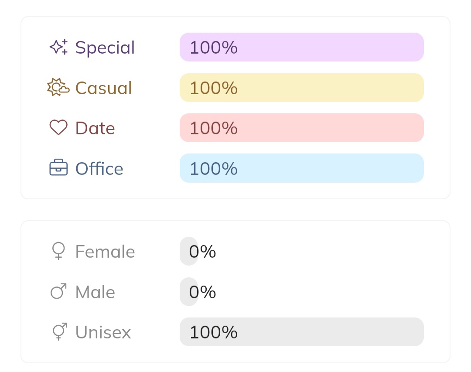Click the sun and cloud Casual icon
The image size is (471, 372).
pos(58,88)
